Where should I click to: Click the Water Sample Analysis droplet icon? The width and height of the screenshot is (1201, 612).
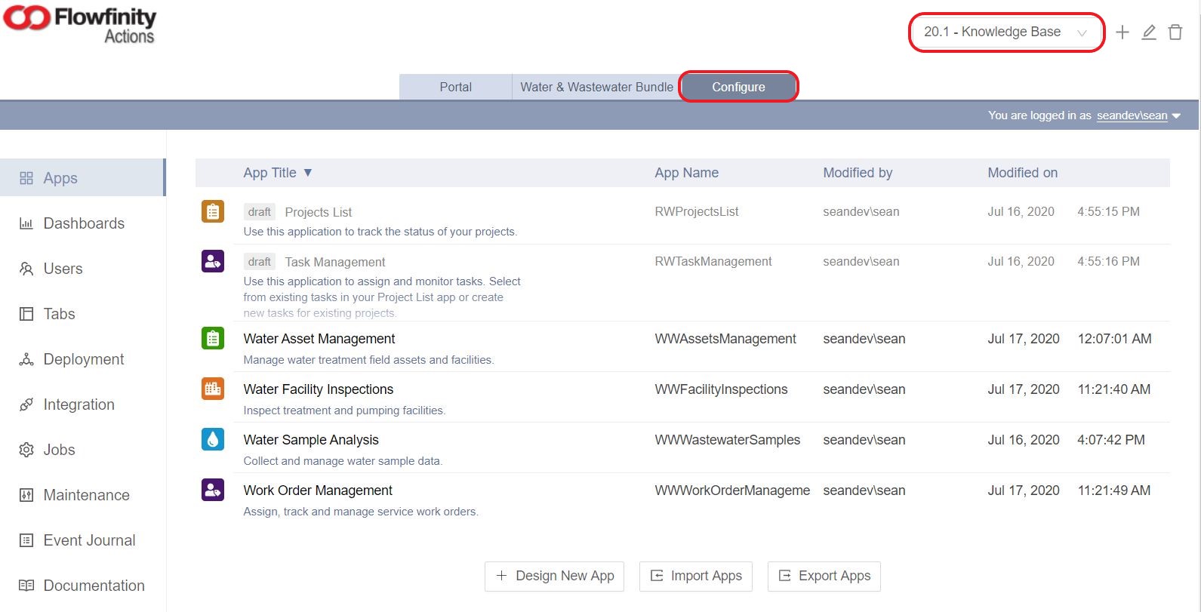[213, 439]
